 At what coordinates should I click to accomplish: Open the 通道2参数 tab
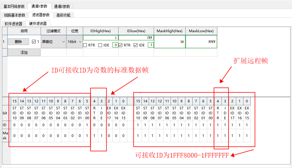(62, 6)
